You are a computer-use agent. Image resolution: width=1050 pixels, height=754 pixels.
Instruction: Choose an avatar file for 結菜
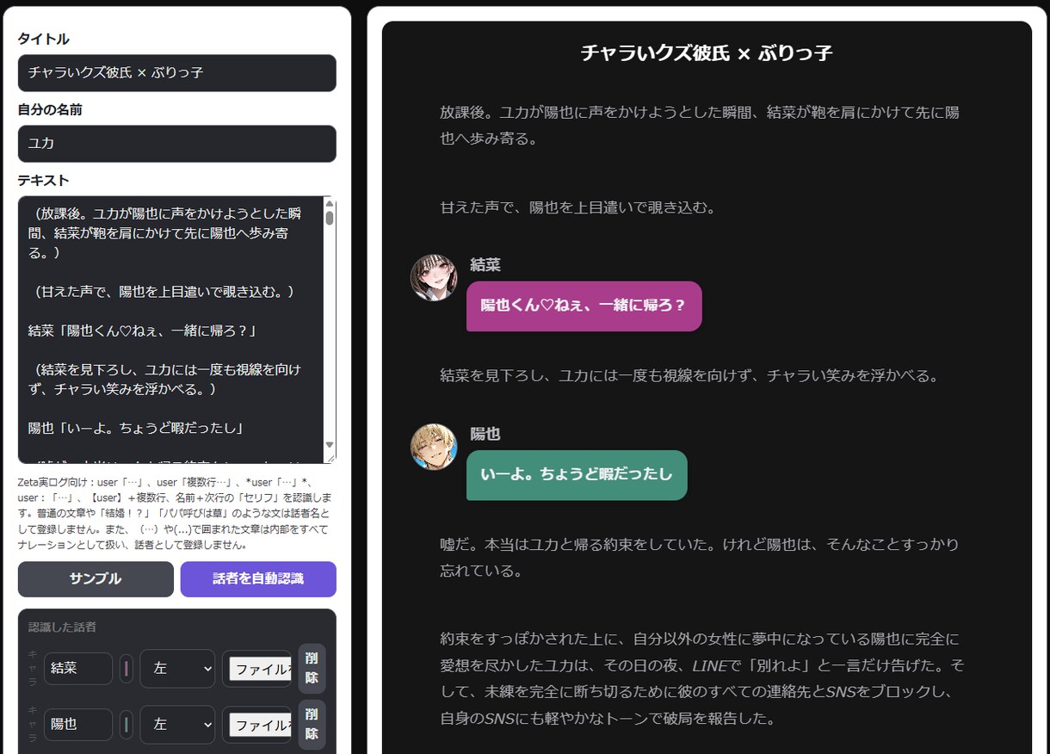256,668
